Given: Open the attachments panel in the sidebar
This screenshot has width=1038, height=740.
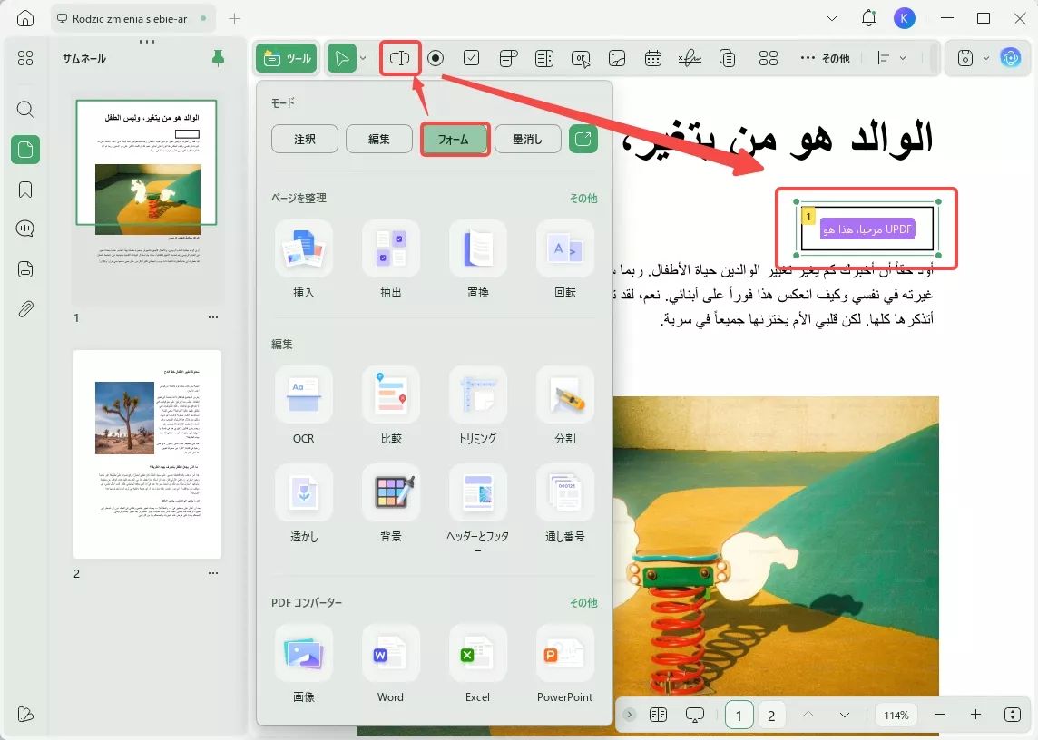Looking at the screenshot, I should point(24,308).
